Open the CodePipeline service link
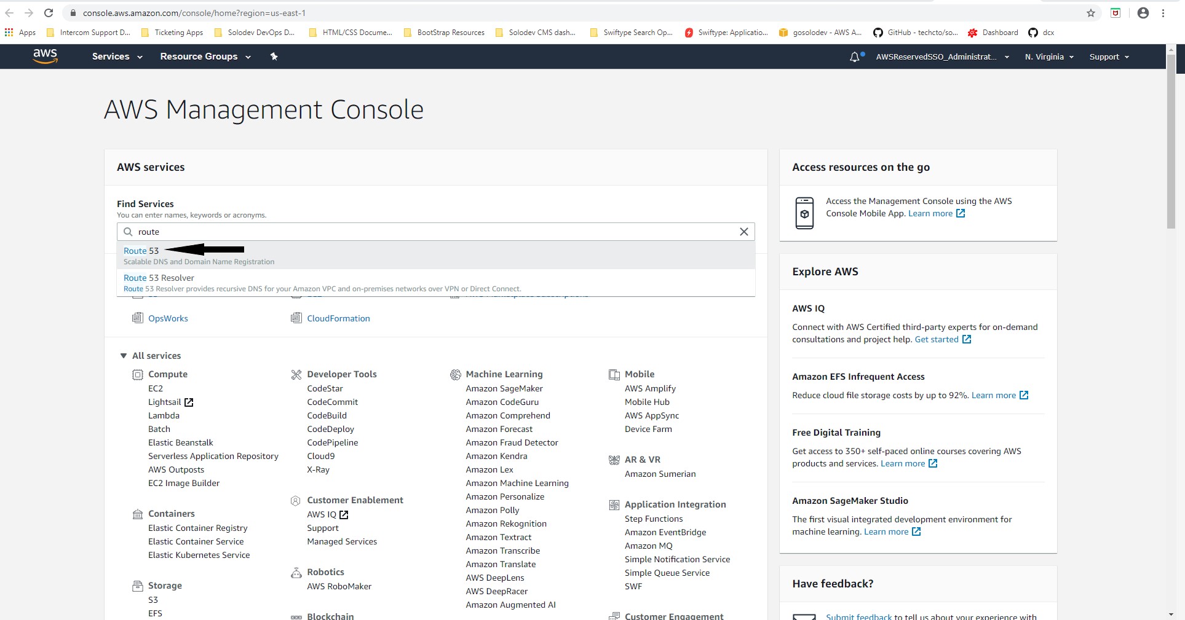Screen dimensions: 1185x620 pos(333,442)
